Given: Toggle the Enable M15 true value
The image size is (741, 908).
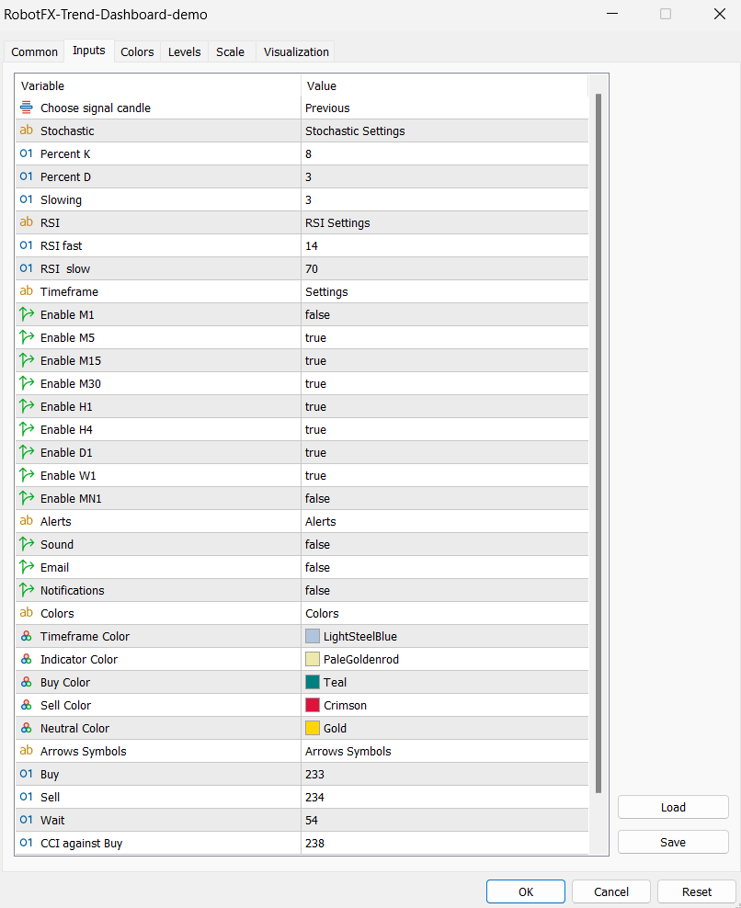Looking at the screenshot, I should pyautogui.click(x=444, y=361).
